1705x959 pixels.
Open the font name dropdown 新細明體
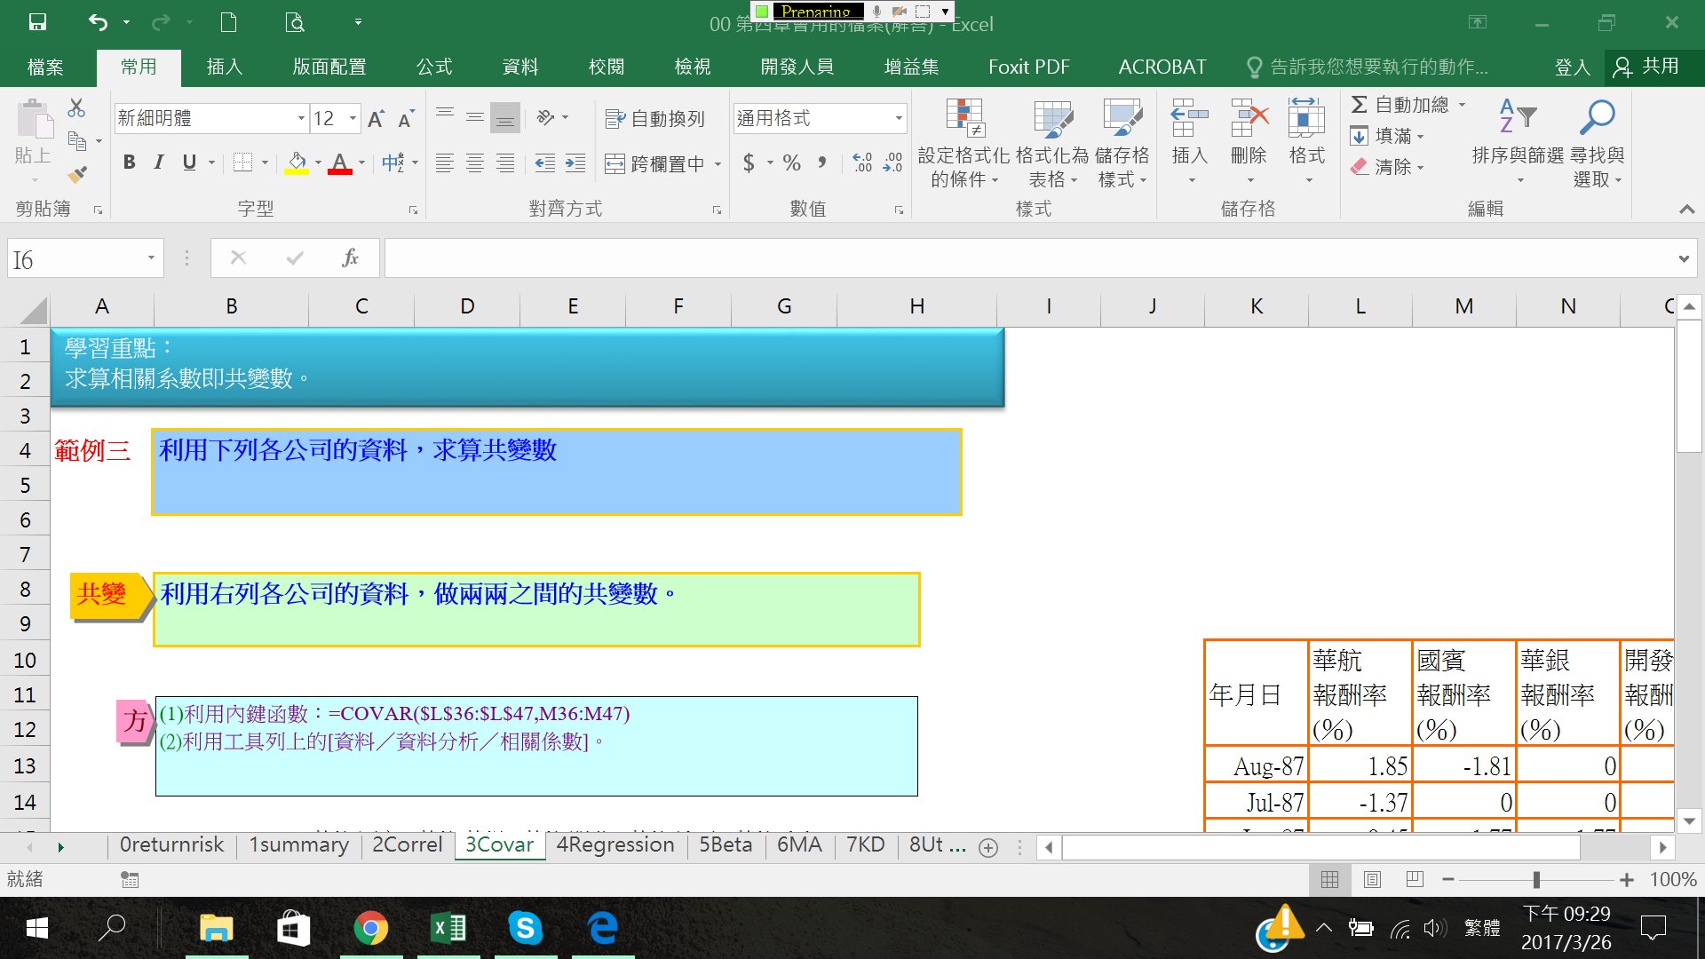point(301,118)
